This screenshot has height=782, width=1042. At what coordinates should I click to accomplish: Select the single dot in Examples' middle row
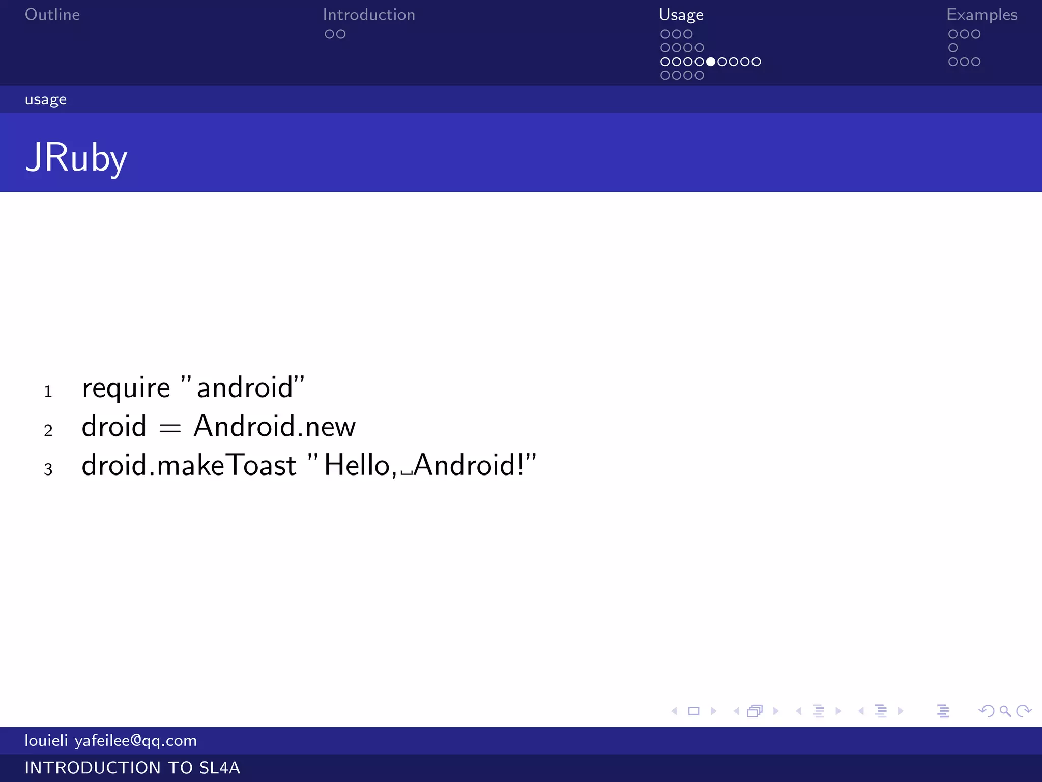tap(953, 48)
